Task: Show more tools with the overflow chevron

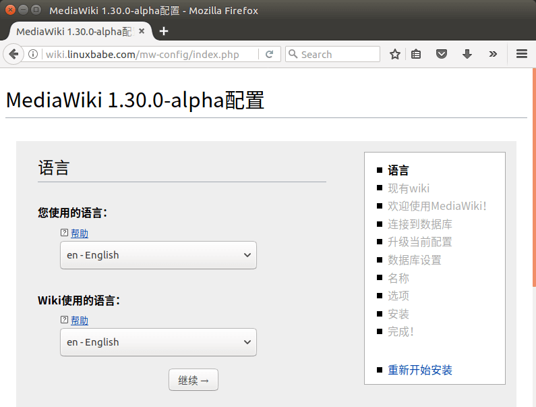Action: [493, 54]
